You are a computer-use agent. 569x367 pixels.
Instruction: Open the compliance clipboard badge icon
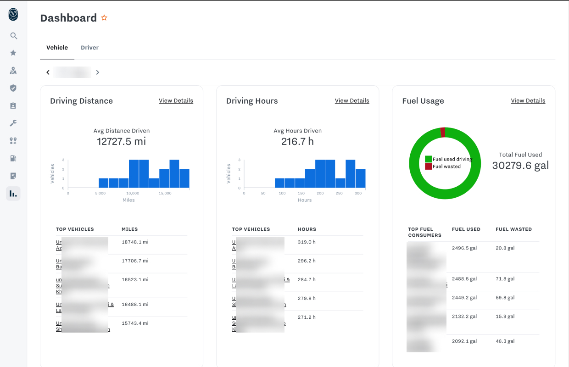coord(13,106)
